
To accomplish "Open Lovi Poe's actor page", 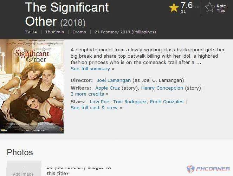I will 99,102.
